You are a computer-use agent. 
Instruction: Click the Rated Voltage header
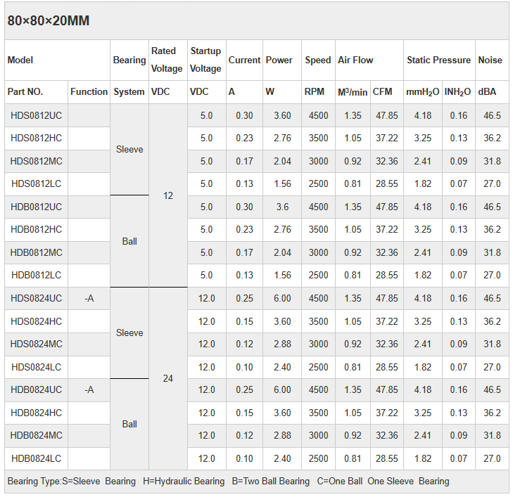pyautogui.click(x=167, y=60)
